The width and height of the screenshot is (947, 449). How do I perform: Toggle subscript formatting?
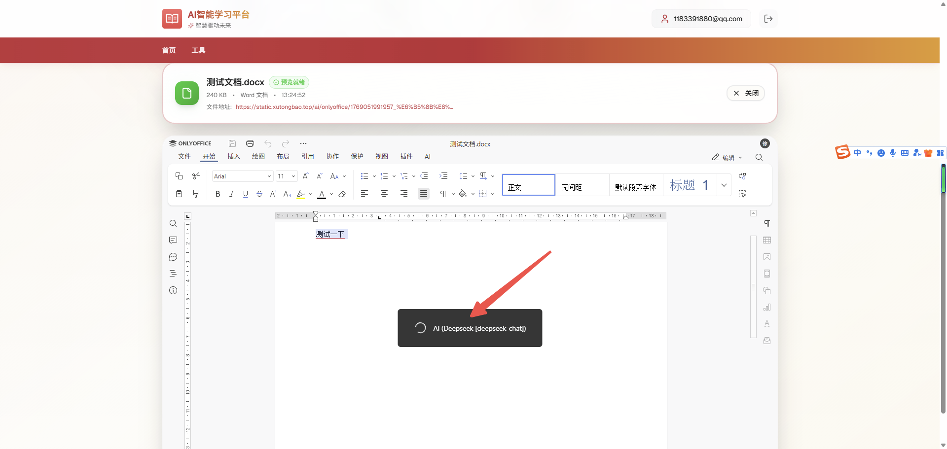point(287,194)
